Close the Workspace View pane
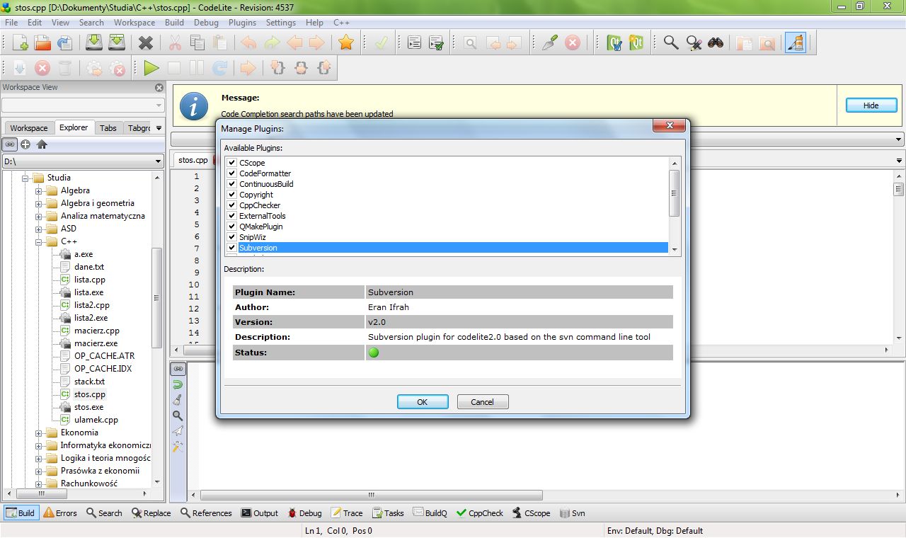Viewport: 906px width, 538px height. coord(159,88)
